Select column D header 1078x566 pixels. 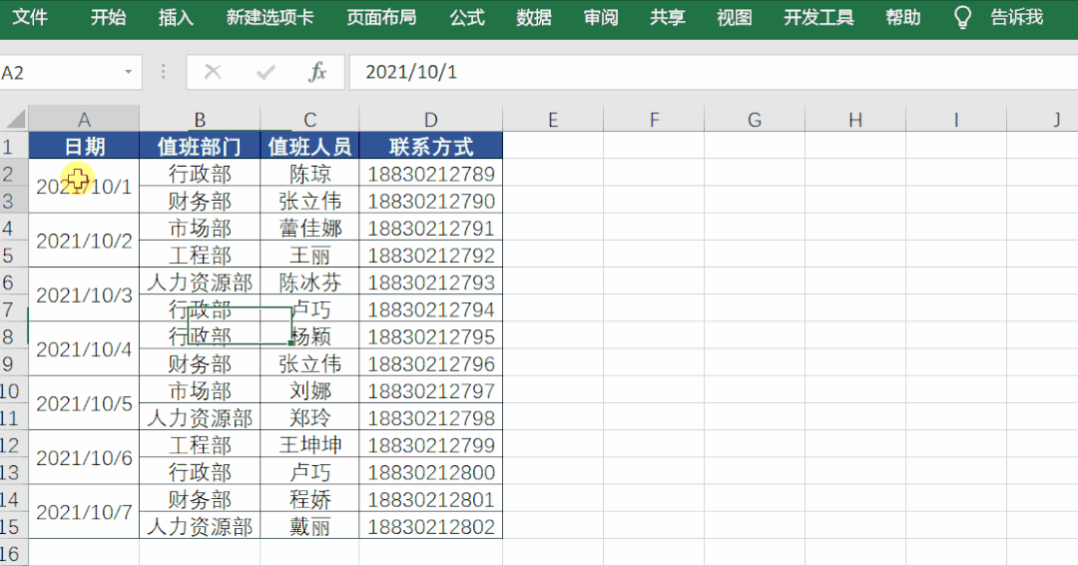(x=430, y=119)
